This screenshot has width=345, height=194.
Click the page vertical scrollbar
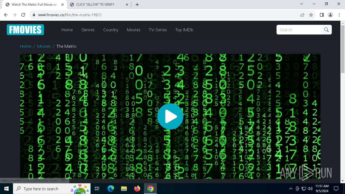pyautogui.click(x=343, y=49)
